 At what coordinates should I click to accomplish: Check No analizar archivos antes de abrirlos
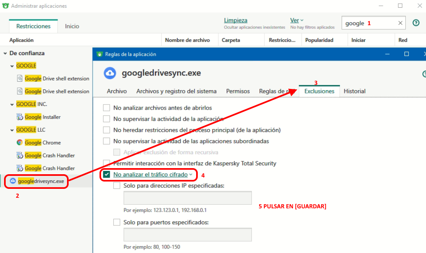[x=106, y=108]
